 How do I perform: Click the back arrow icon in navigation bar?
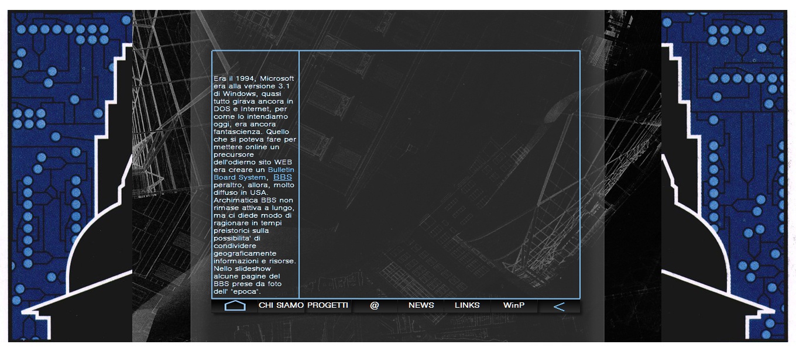point(559,306)
